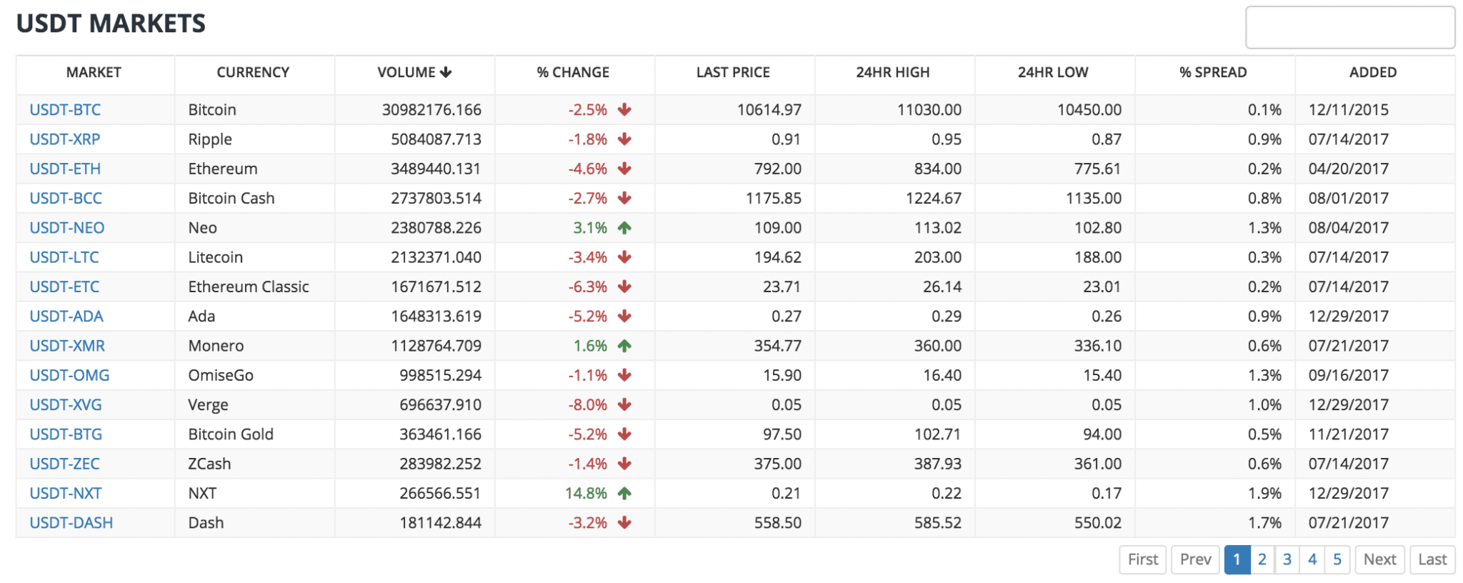1463x583 pixels.
Task: Open the USDT-NXT market link
Action: 66,493
